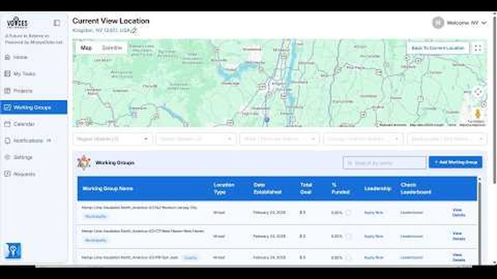Screen dimensions: 497x279
Task: Switch the map to Map view
Action: click(x=86, y=48)
